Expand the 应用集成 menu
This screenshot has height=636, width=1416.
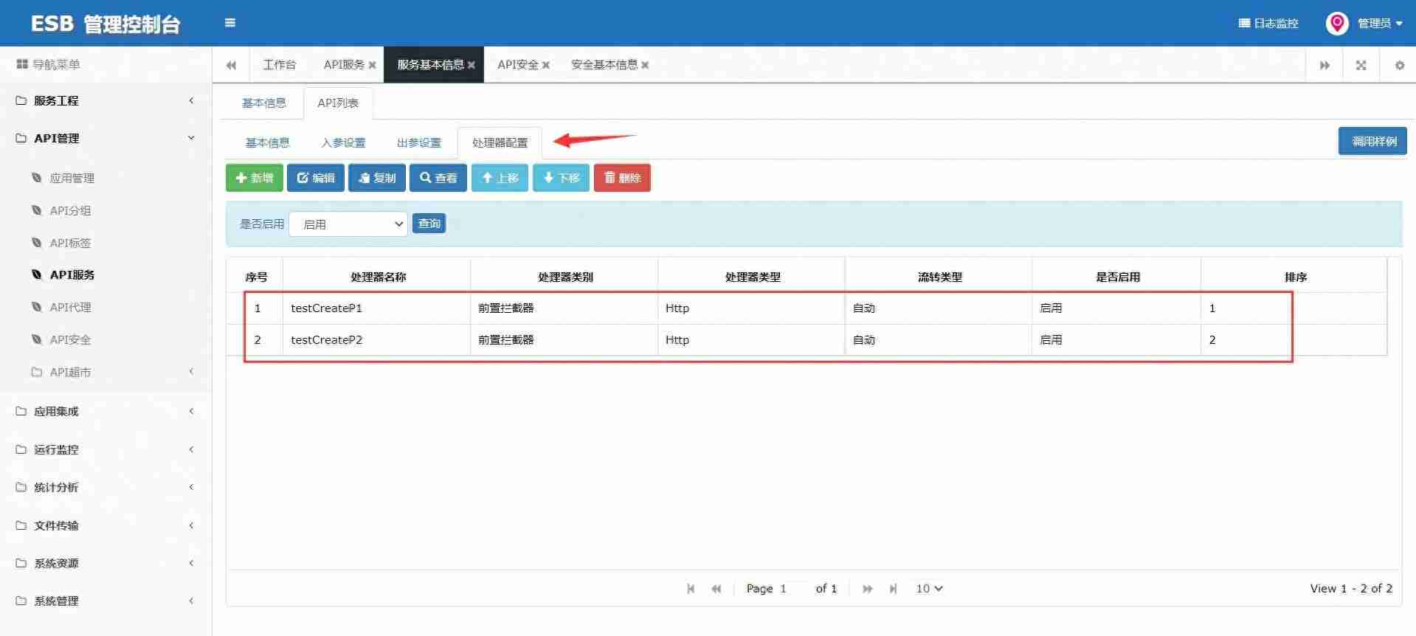point(106,411)
